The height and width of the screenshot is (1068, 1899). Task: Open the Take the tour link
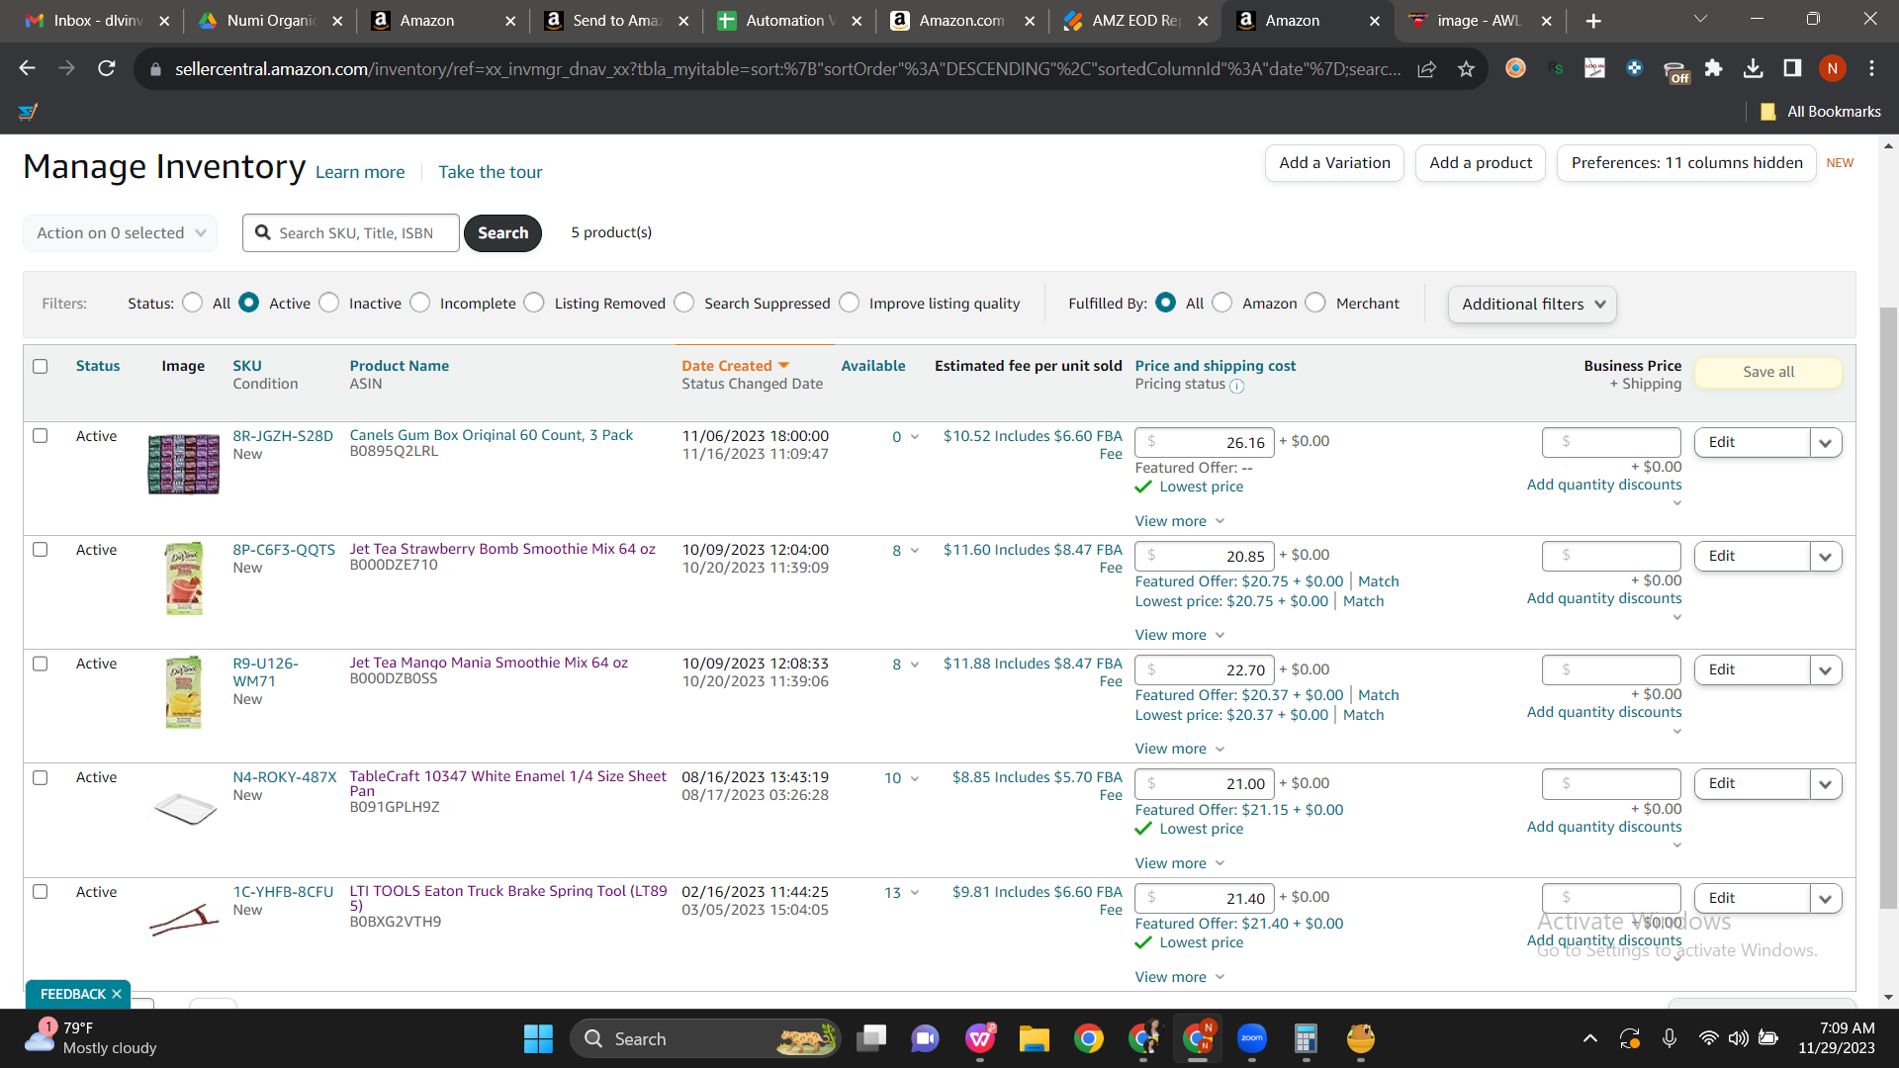coord(491,172)
